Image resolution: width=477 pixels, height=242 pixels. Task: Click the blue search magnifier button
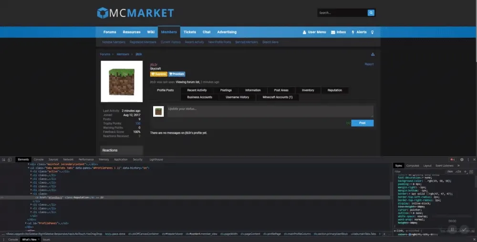pos(371,13)
